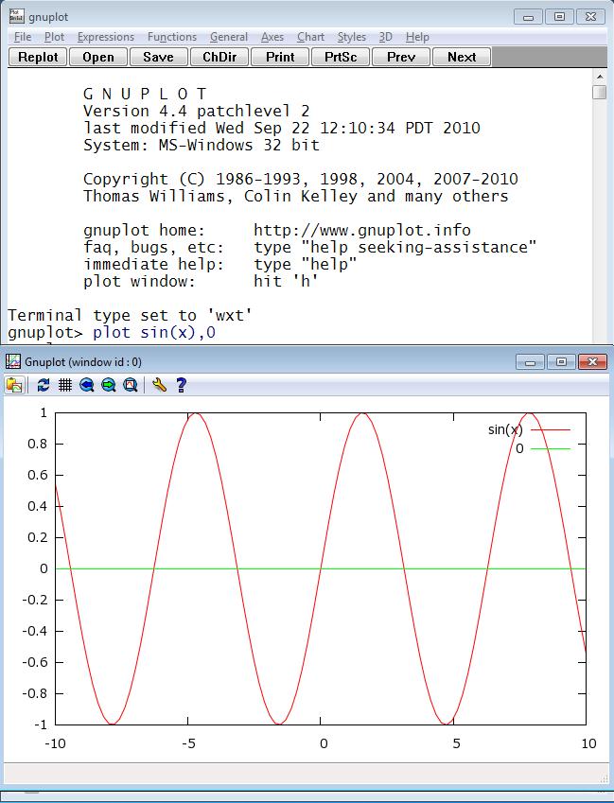Maximize the Gnuplot plot window
This screenshot has width=614, height=803.
(x=561, y=361)
